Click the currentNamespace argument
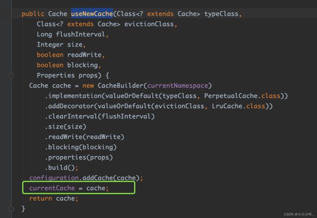317x218 pixels. pos(178,86)
